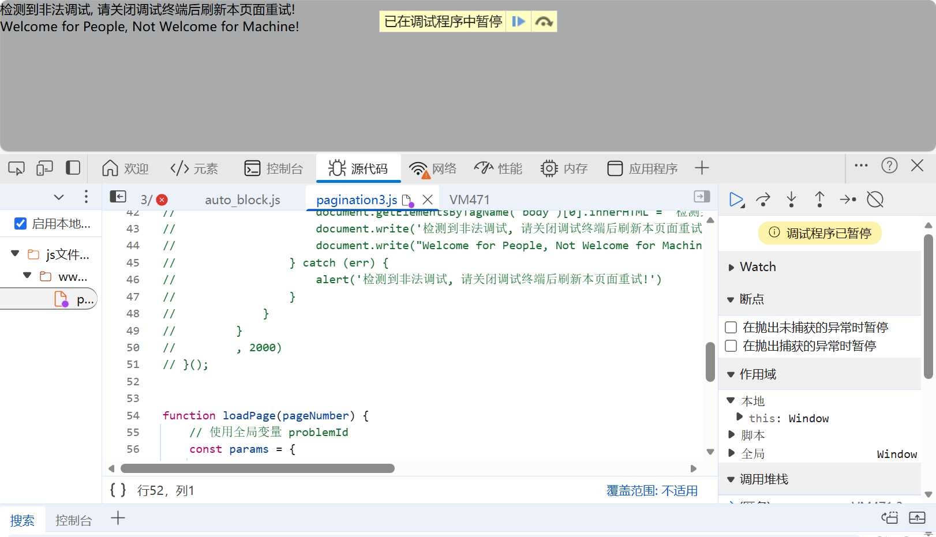
Task: Click the error count badge next to 3
Action: [162, 199]
